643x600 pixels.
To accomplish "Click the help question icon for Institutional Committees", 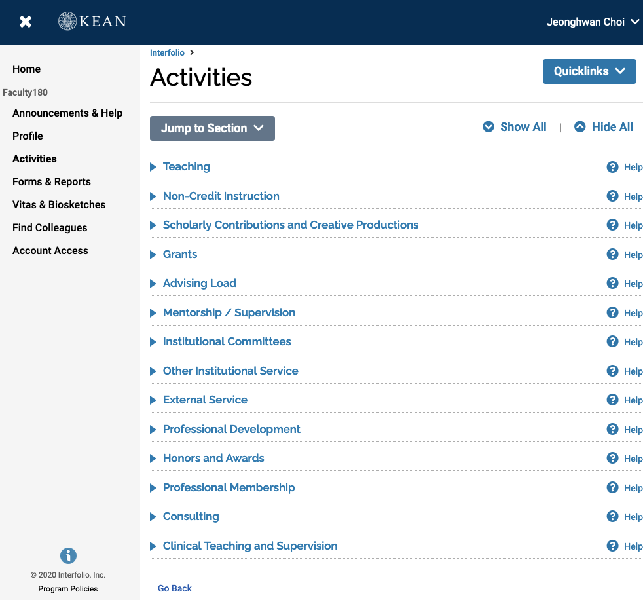I will 612,341.
